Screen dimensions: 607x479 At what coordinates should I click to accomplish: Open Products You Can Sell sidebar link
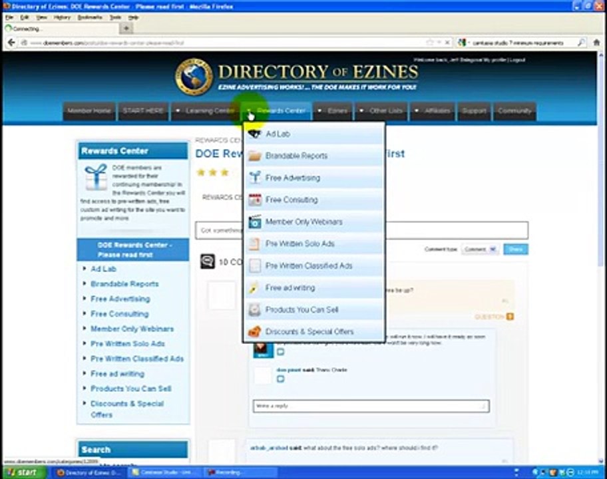click(131, 389)
